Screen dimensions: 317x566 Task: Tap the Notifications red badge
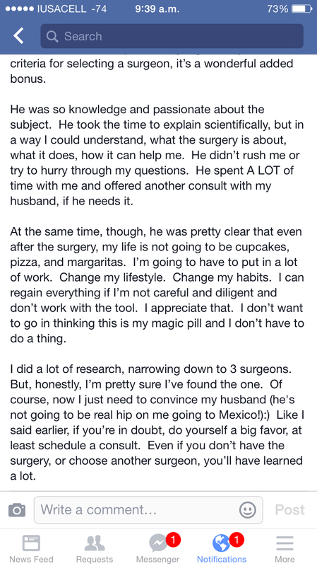[237, 540]
